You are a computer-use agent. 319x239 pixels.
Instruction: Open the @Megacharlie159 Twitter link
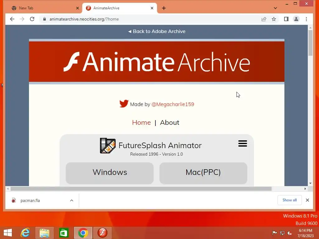pos(173,104)
